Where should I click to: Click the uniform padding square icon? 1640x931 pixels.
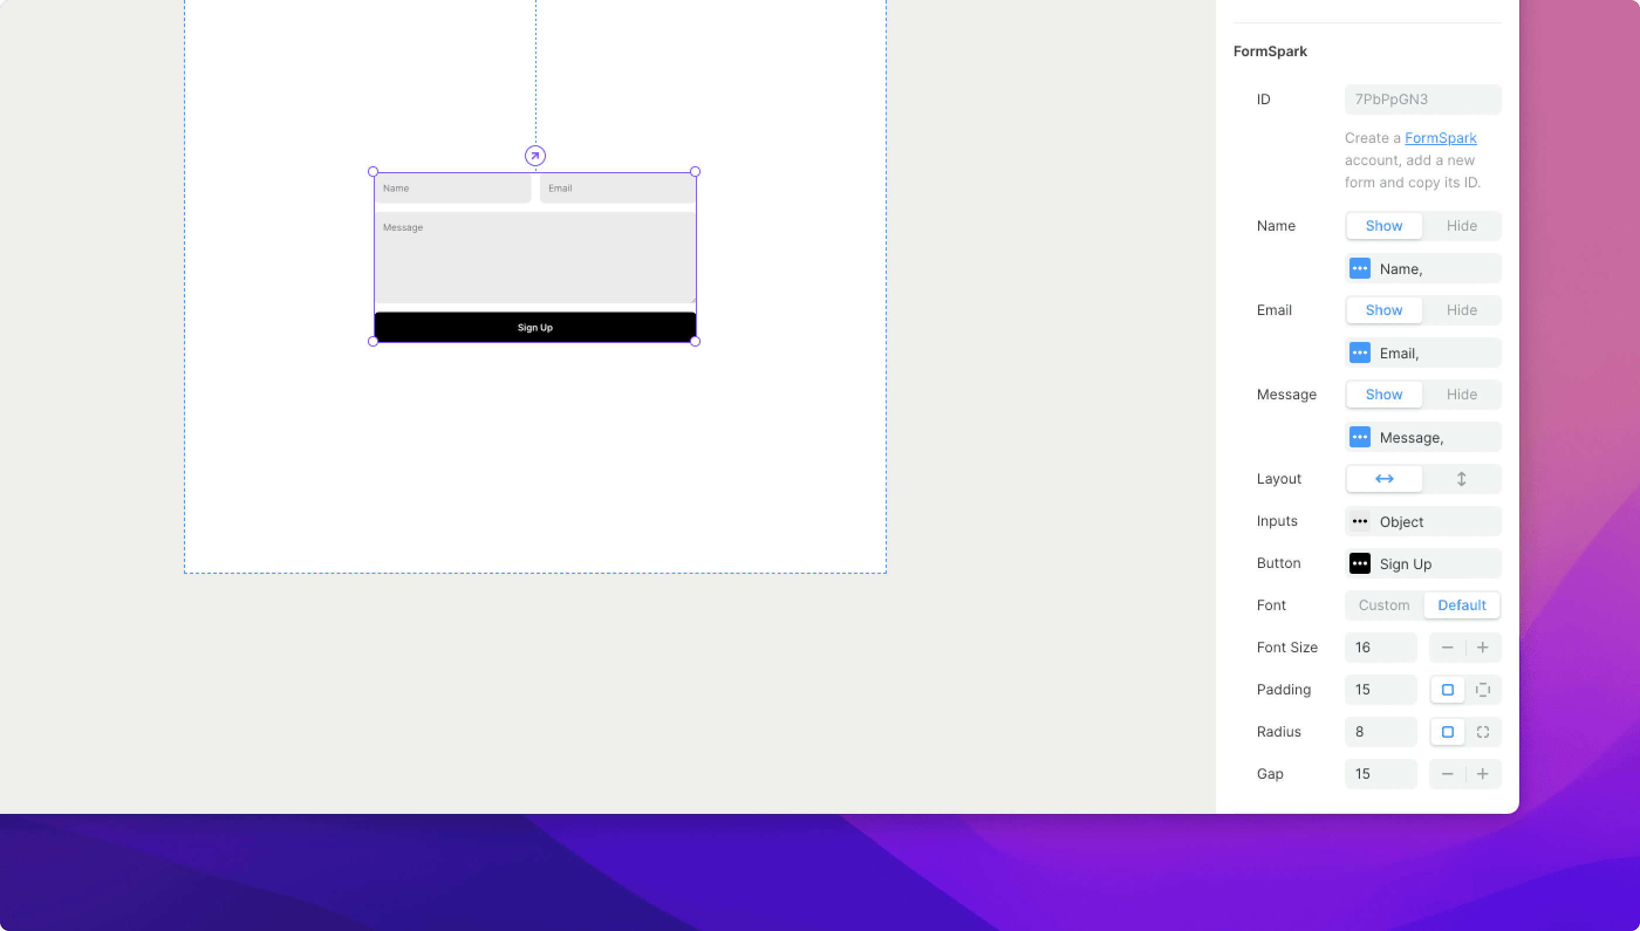[1447, 689]
